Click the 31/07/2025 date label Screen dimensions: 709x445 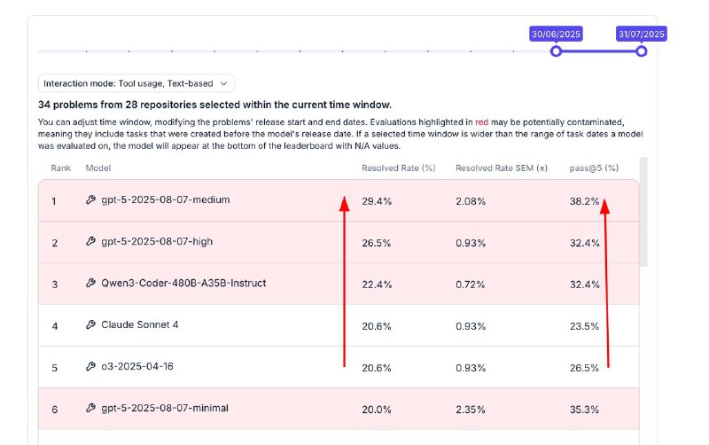[641, 34]
